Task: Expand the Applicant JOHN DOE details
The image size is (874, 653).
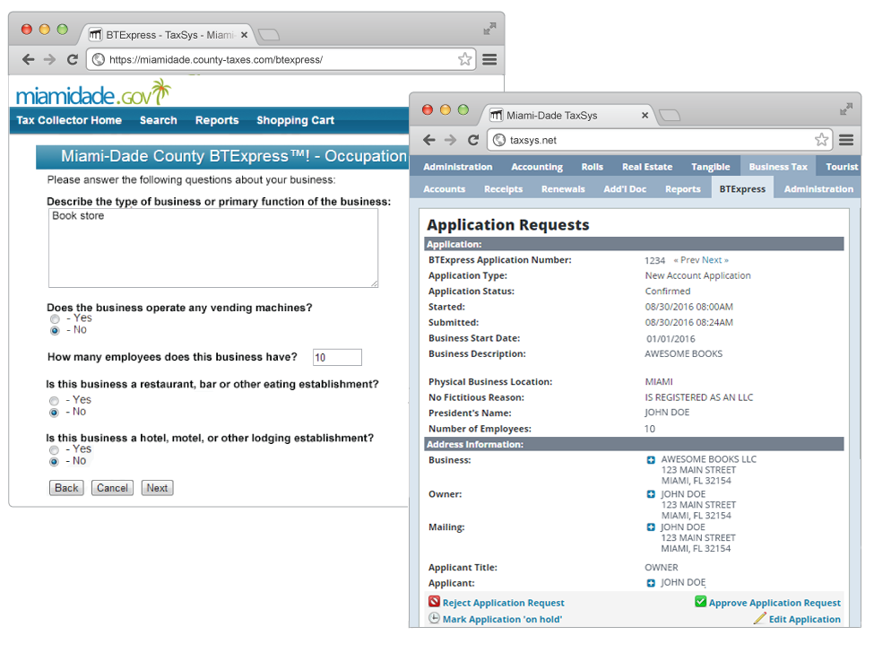Action: [x=651, y=583]
